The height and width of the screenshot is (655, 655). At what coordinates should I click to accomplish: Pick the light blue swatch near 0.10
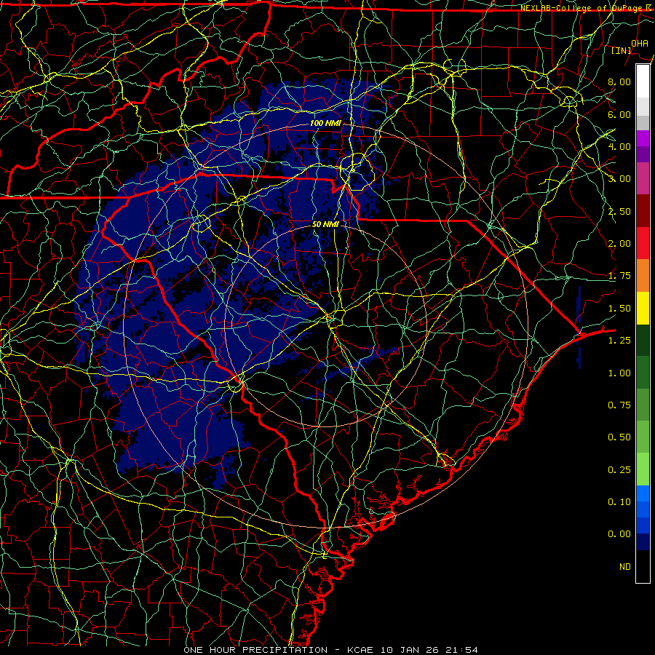[643, 493]
